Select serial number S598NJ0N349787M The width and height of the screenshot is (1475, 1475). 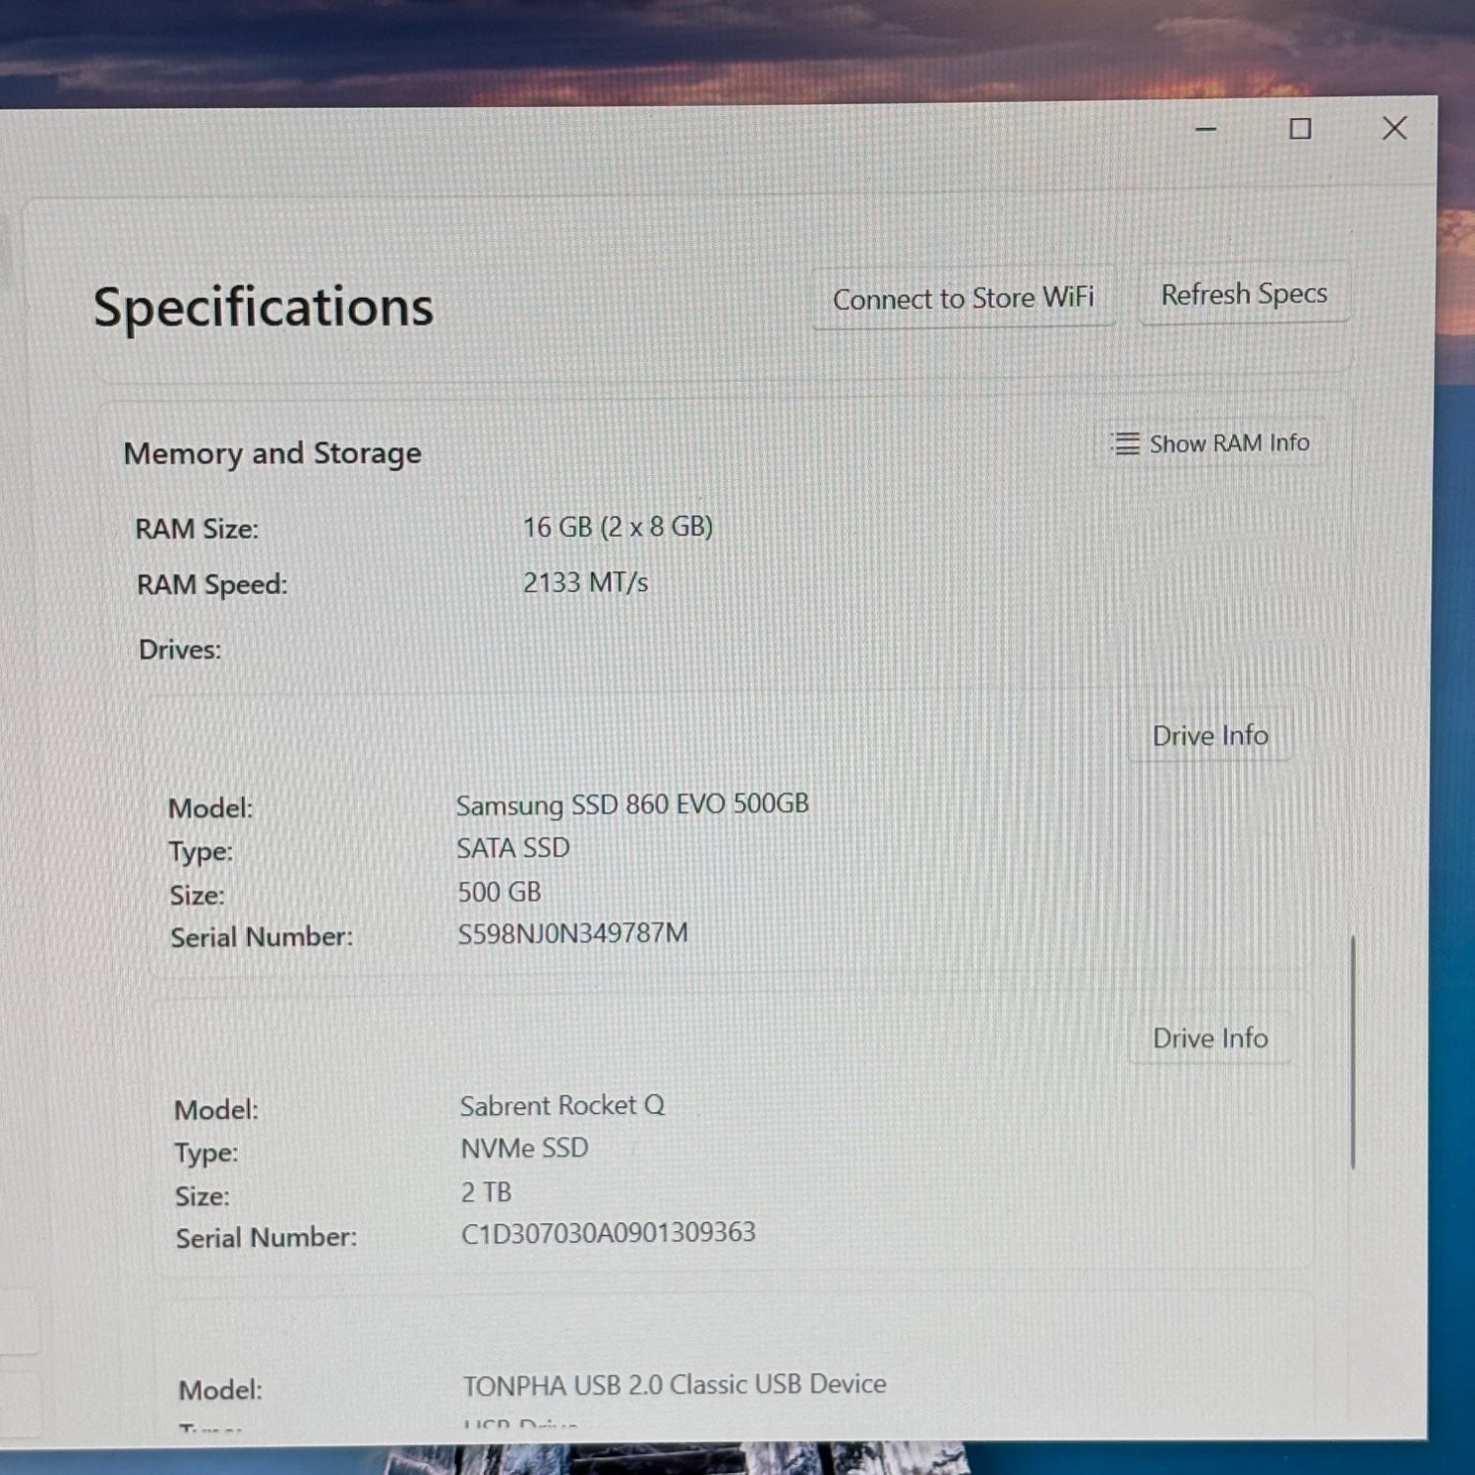click(572, 933)
